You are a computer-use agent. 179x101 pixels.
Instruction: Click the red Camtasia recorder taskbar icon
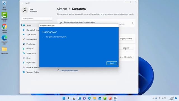pos(110,98)
